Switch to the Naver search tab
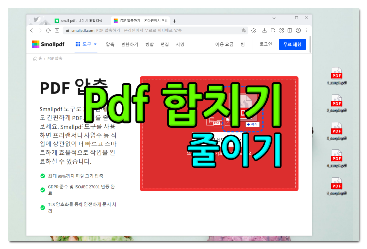The height and width of the screenshot is (249, 367). 81,21
